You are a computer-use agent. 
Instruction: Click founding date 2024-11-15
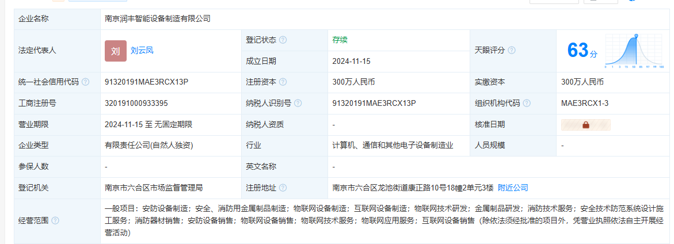[351, 61]
